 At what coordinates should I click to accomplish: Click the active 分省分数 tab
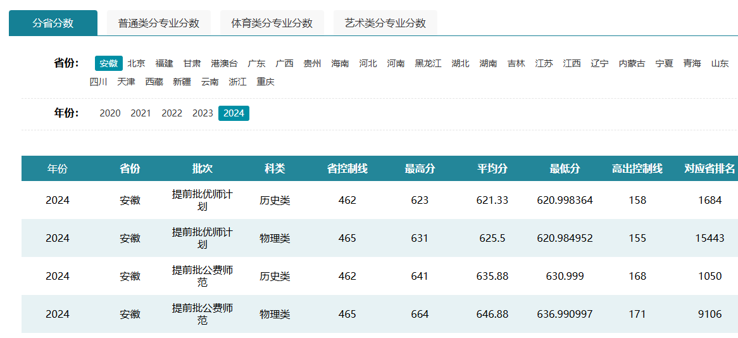point(53,23)
